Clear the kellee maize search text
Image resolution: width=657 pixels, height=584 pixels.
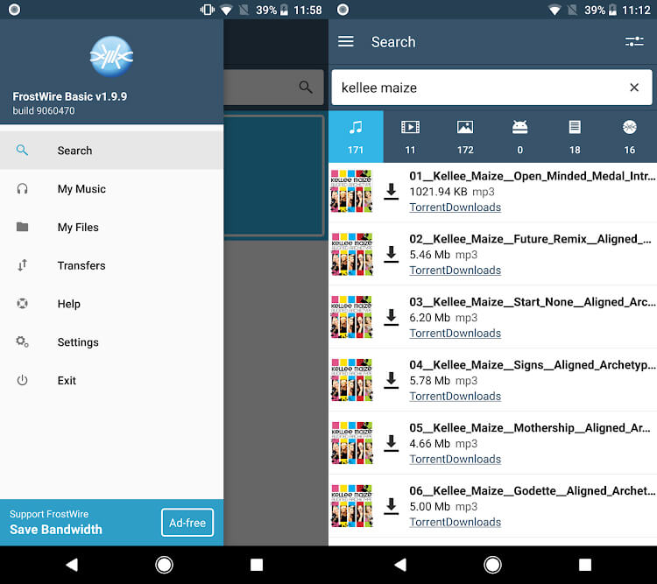(634, 88)
